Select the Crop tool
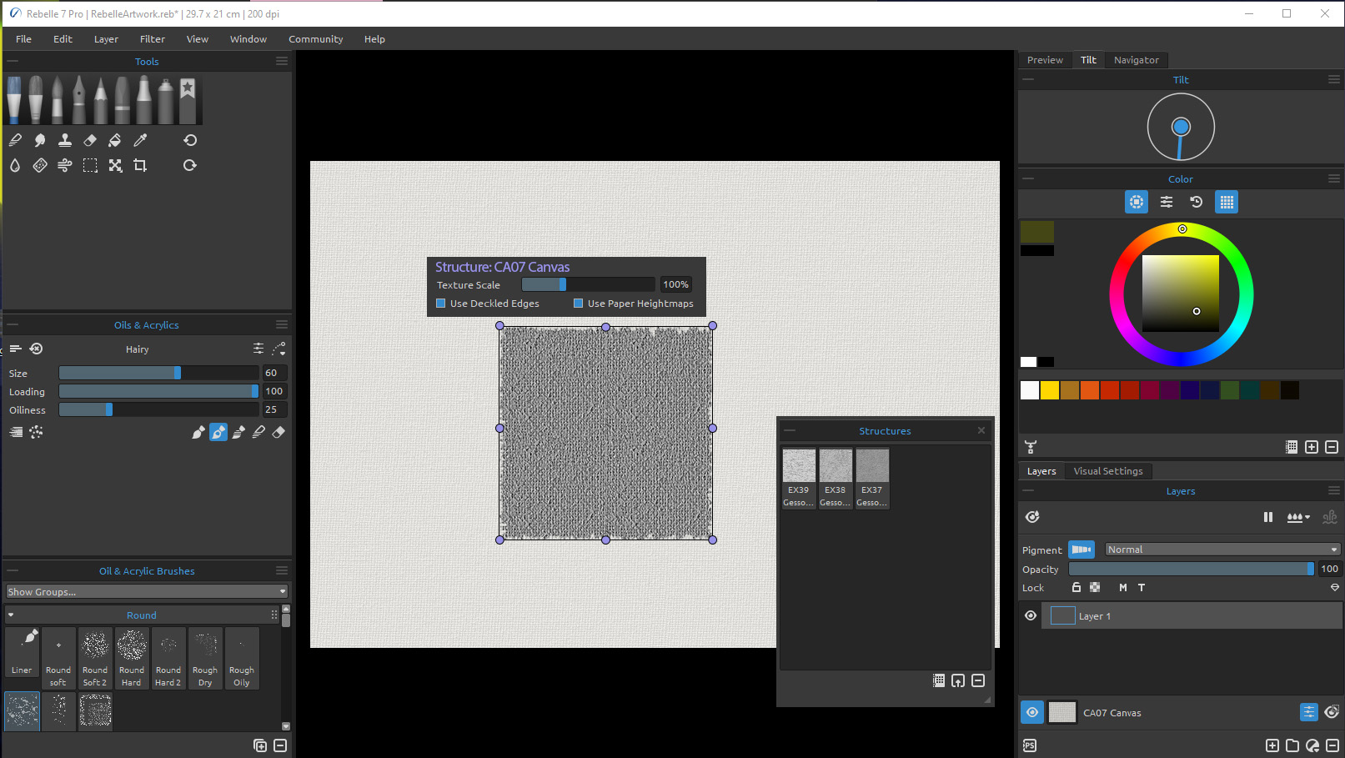The image size is (1345, 758). pos(140,164)
